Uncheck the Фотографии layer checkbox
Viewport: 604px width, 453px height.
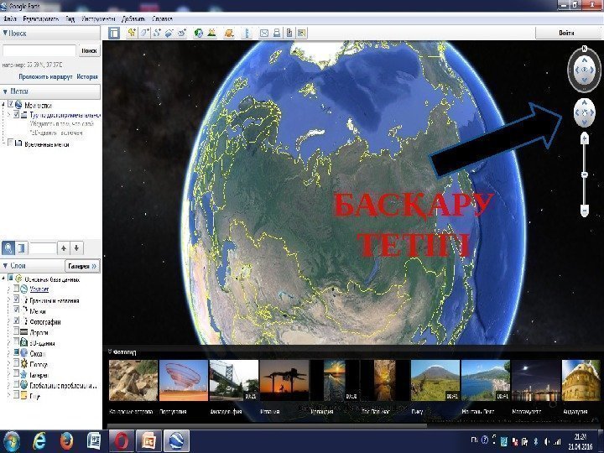pyautogui.click(x=16, y=320)
